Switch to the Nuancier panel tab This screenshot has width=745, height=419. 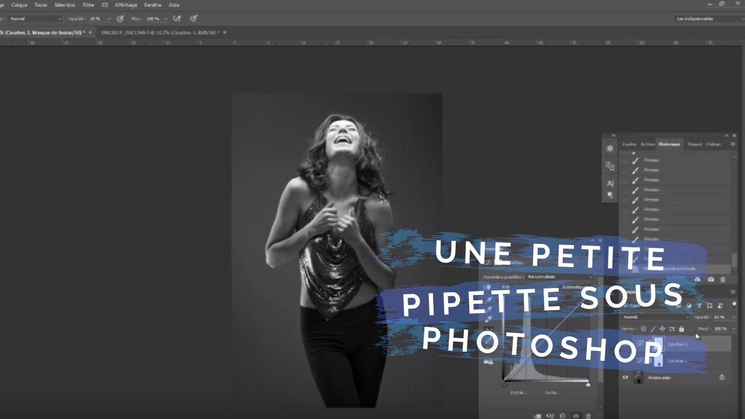694,144
